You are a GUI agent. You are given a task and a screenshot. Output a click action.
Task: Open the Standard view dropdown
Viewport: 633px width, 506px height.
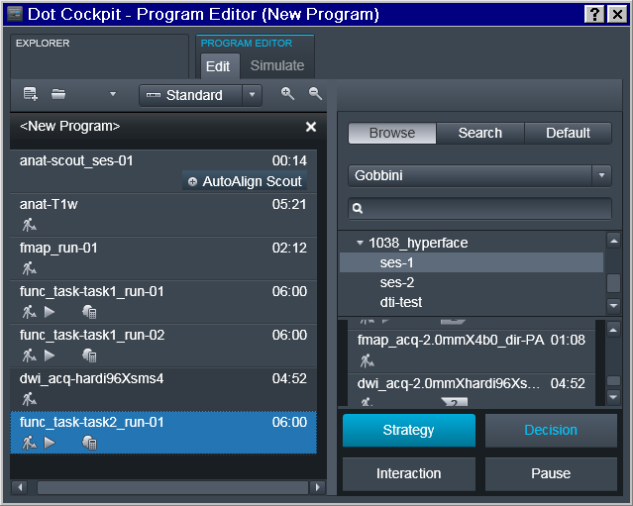[200, 95]
